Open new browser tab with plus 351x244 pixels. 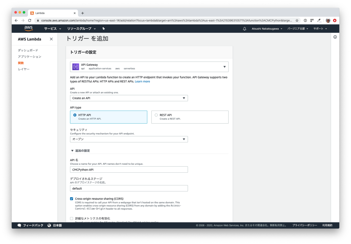click(82, 13)
